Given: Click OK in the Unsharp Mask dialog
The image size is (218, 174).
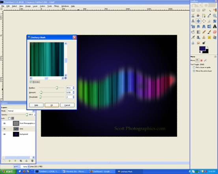Looking at the screenshot, I should (x=52, y=105).
